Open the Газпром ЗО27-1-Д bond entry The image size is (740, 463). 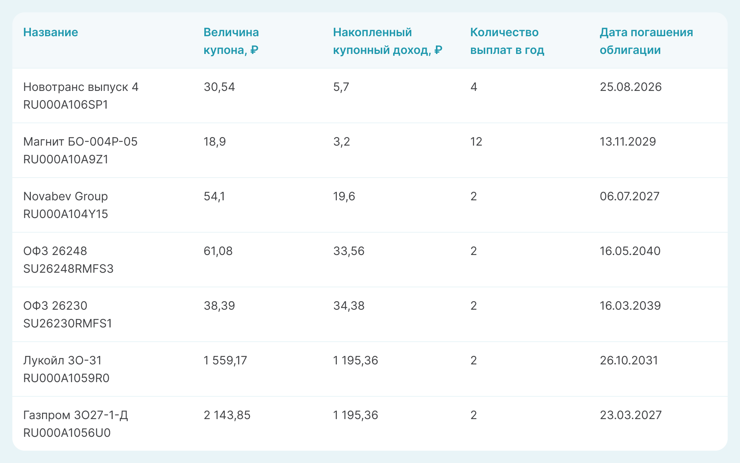(x=76, y=415)
